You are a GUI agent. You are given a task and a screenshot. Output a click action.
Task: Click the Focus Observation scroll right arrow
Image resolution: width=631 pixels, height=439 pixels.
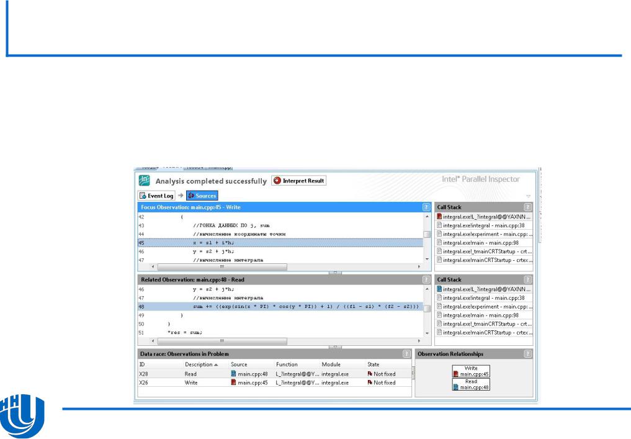(x=419, y=266)
